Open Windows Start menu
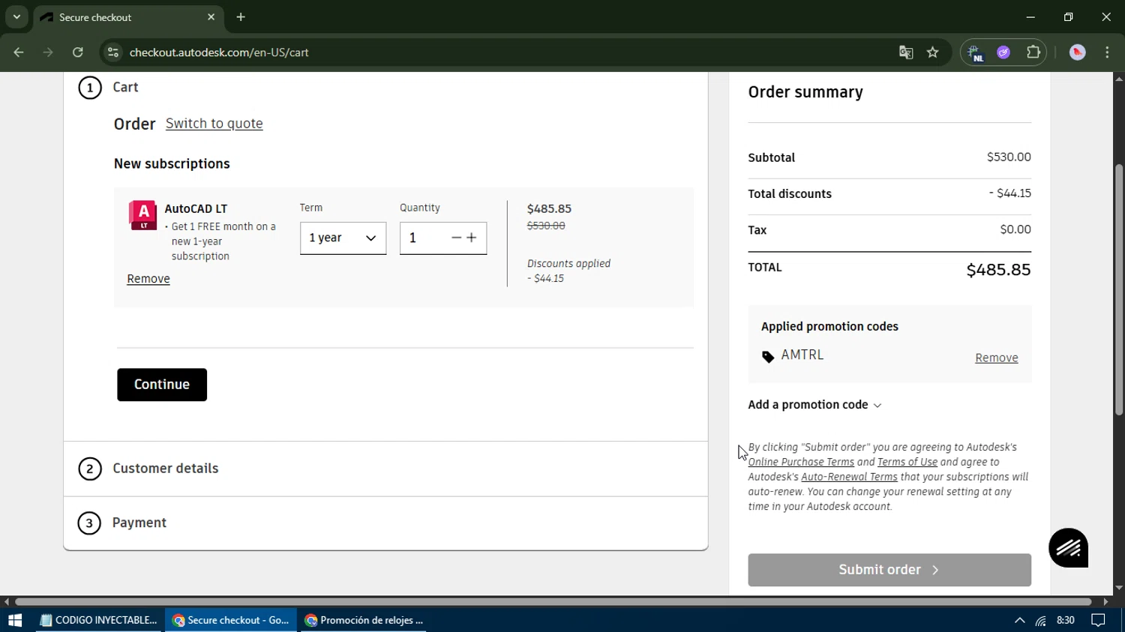This screenshot has height=632, width=1125. tap(14, 620)
